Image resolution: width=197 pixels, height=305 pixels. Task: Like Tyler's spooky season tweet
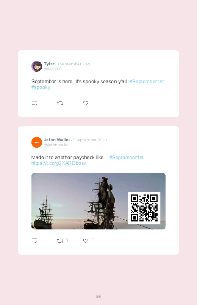[x=86, y=103]
